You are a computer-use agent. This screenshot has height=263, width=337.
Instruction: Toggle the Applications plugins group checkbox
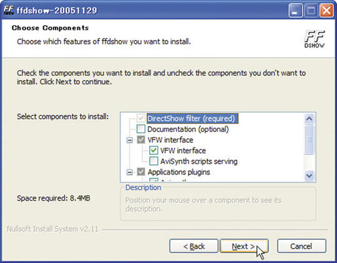pos(141,172)
